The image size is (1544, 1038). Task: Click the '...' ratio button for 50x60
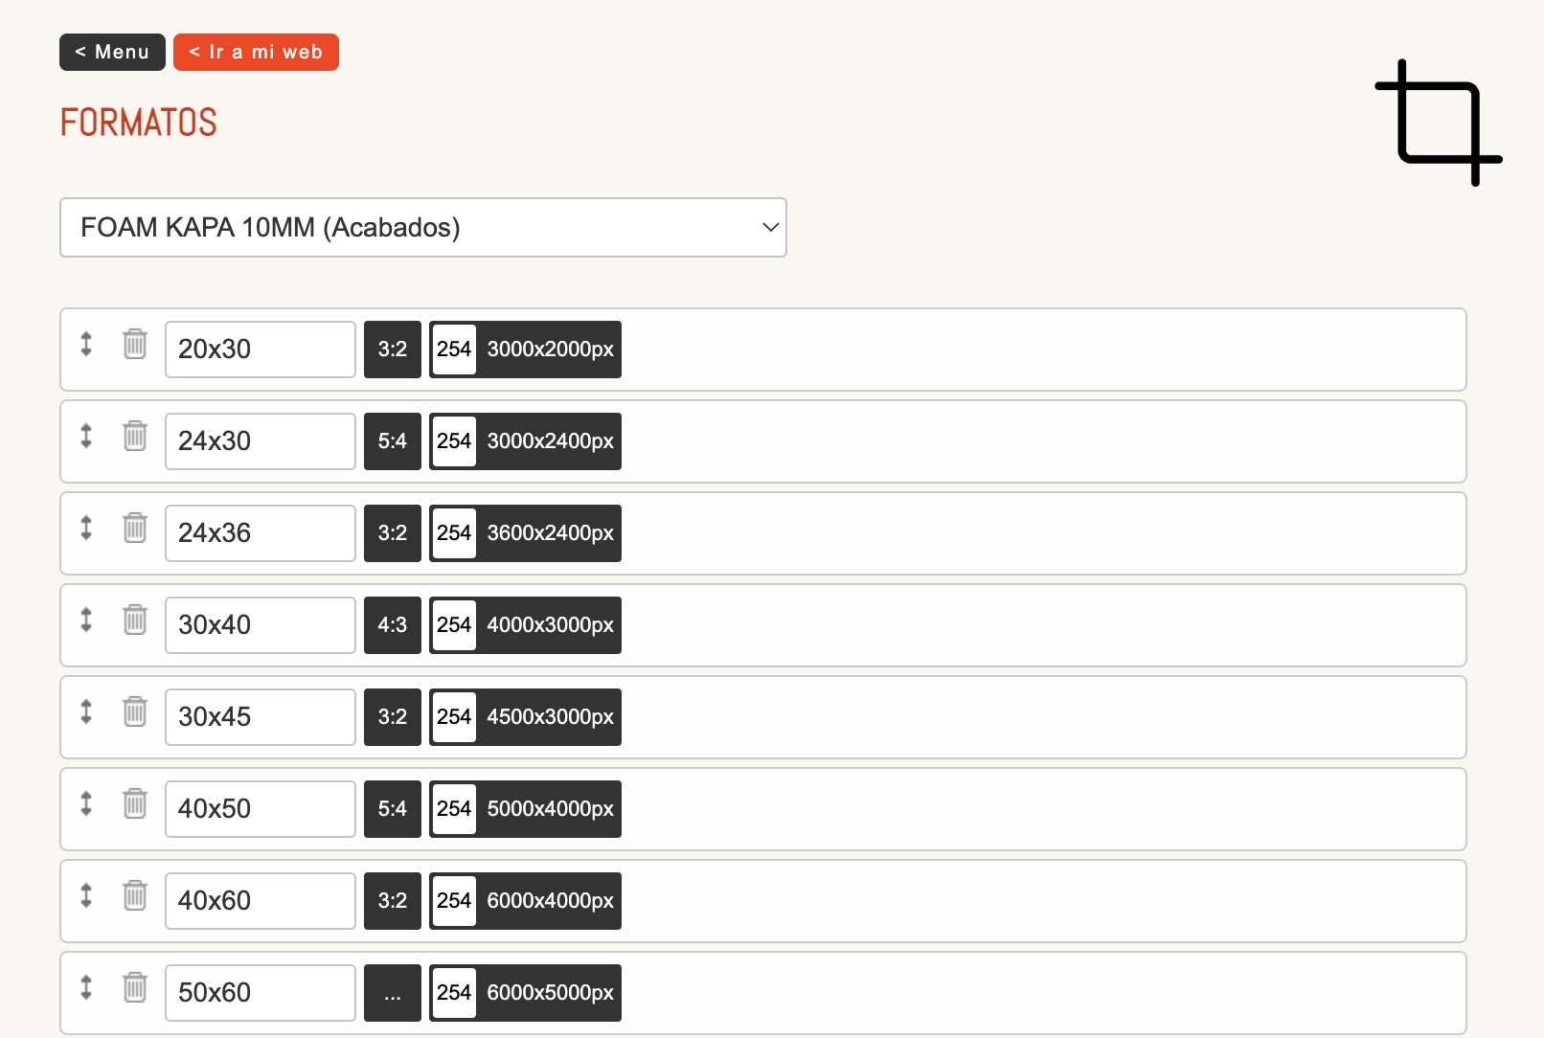pyautogui.click(x=392, y=993)
